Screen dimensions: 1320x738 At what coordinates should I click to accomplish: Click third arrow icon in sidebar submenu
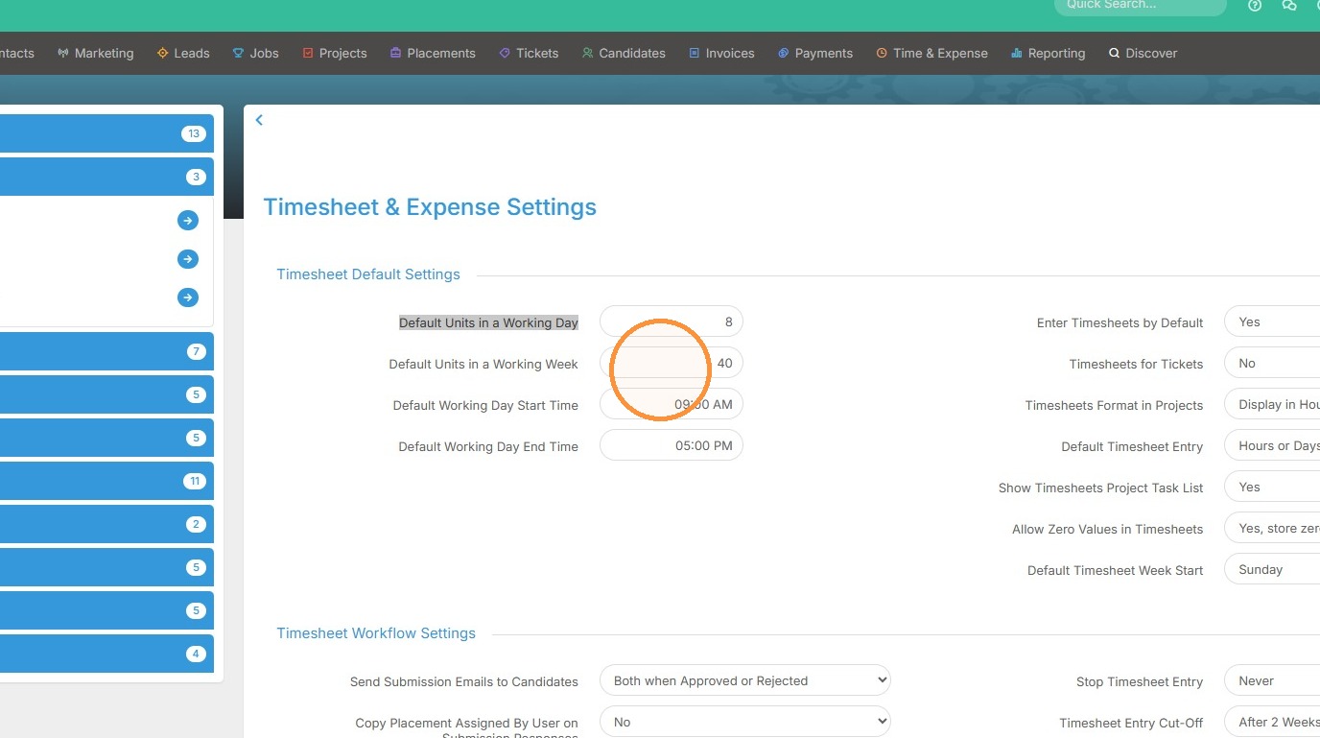pos(188,298)
